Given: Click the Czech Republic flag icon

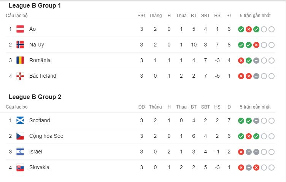Looking at the screenshot, I should coord(20,136).
